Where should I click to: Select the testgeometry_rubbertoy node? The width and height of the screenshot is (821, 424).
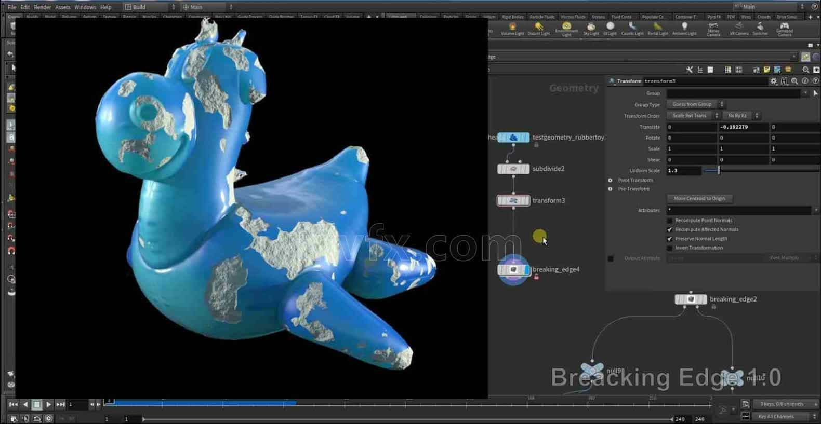coord(513,138)
